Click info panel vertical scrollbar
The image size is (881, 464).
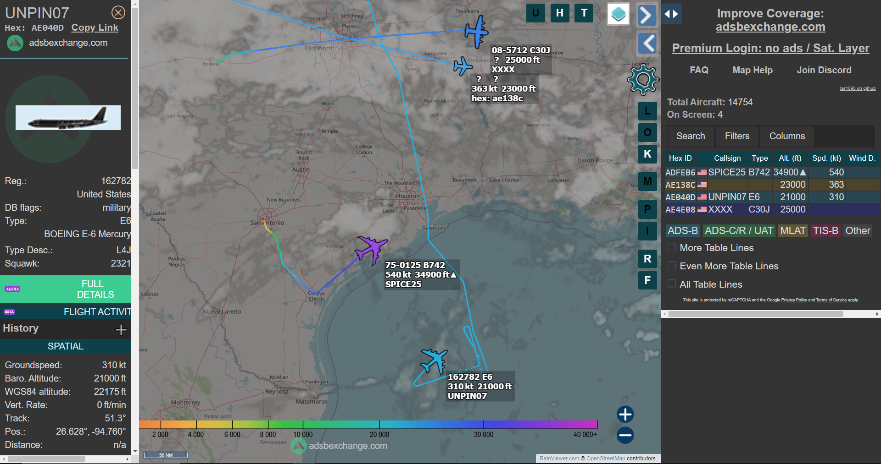[x=135, y=89]
